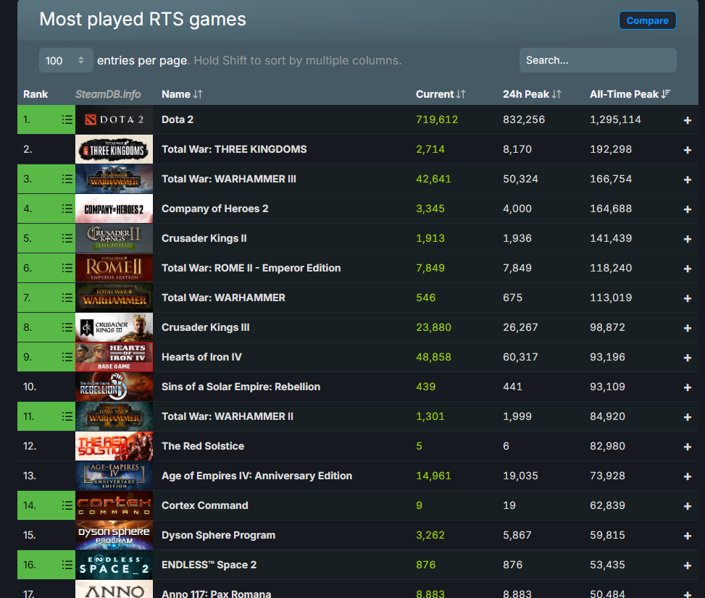
Task: Click the list icon beside Crusader Kings II
Action: 67,238
